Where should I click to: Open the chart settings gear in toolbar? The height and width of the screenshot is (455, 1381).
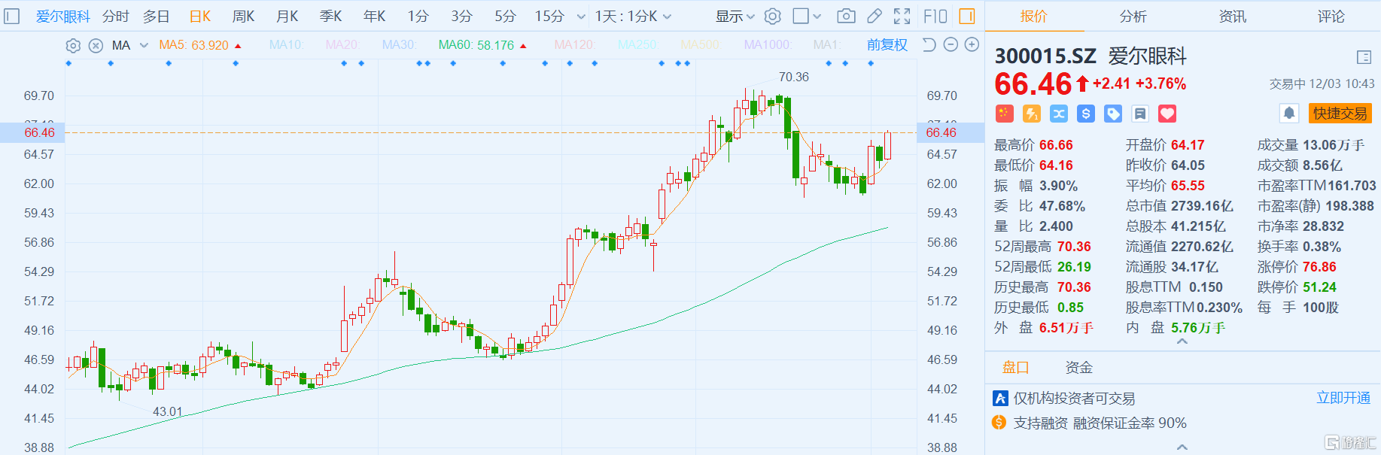773,16
